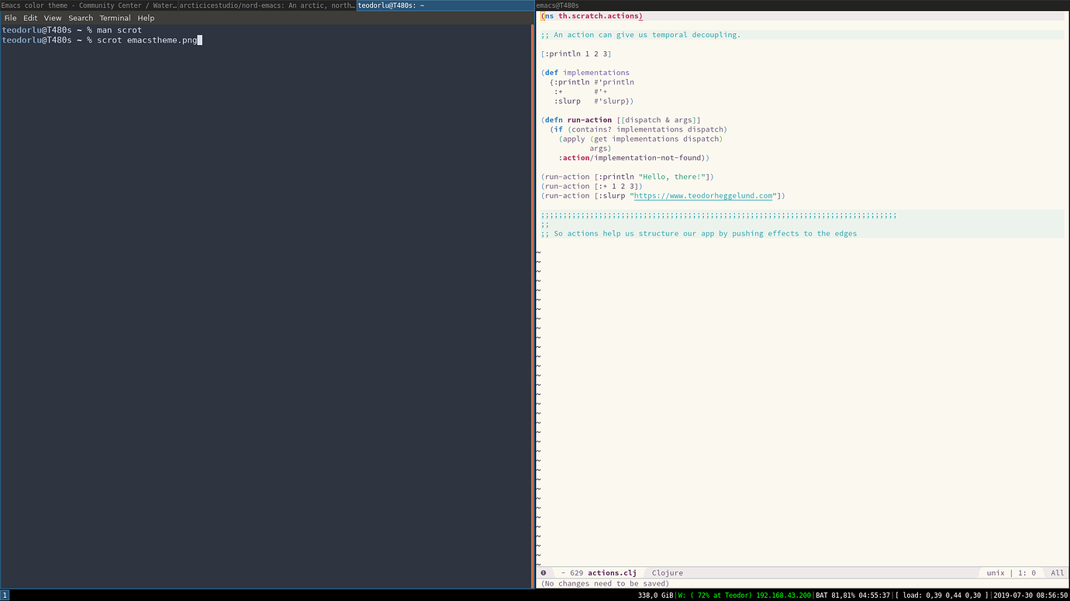Open the terminal Help menu
1070x601 pixels.
click(x=146, y=18)
